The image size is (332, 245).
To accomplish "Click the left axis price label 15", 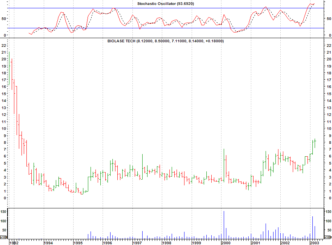I will [x=4, y=94].
